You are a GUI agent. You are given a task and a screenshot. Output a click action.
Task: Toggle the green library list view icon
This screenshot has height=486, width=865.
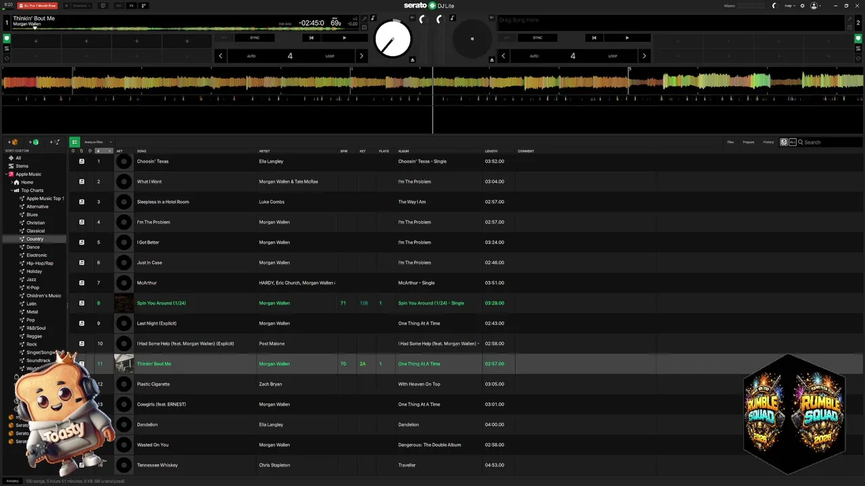click(74, 142)
